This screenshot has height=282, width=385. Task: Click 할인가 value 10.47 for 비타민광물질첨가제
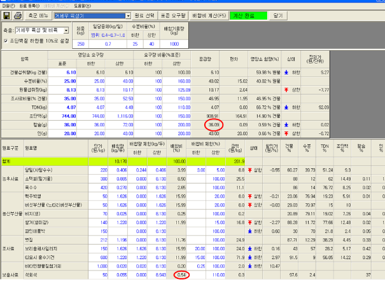(x=271, y=266)
